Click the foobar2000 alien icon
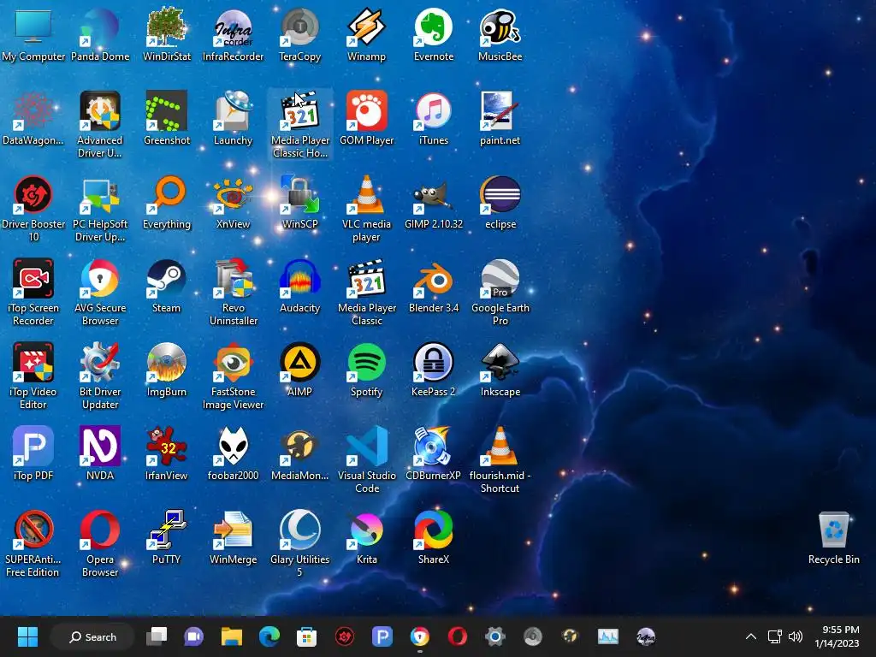The width and height of the screenshot is (876, 657). click(233, 446)
